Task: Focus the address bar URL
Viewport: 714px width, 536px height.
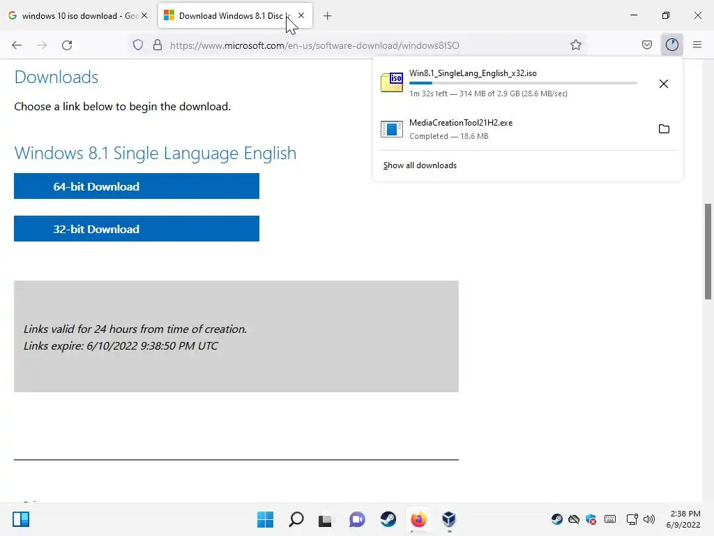Action: click(314, 45)
